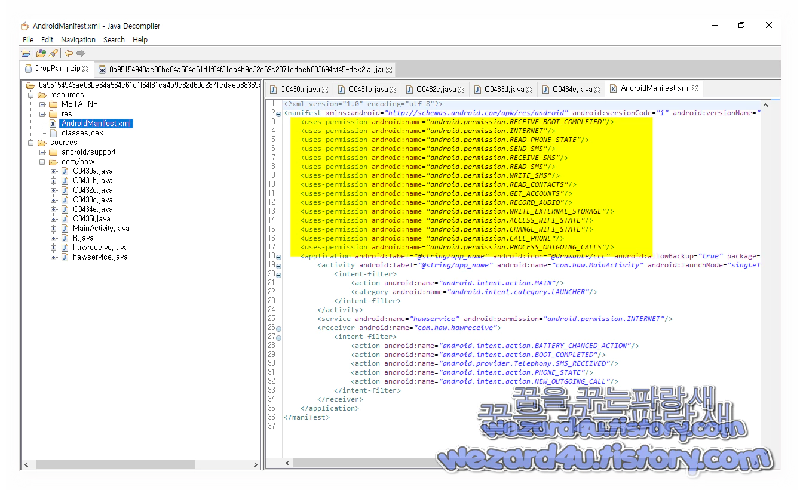Expand the META-INF folder node
This screenshot has width=800, height=490.
coord(42,104)
